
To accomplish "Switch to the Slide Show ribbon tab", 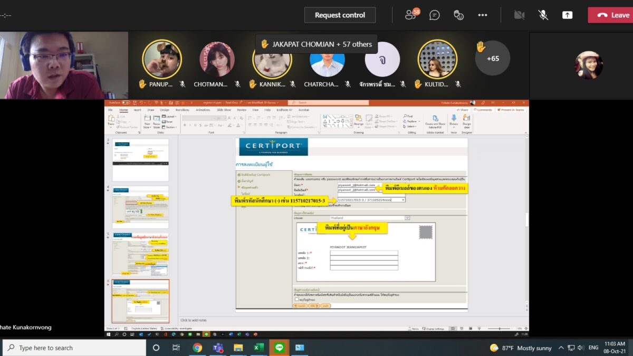I will [x=224, y=110].
